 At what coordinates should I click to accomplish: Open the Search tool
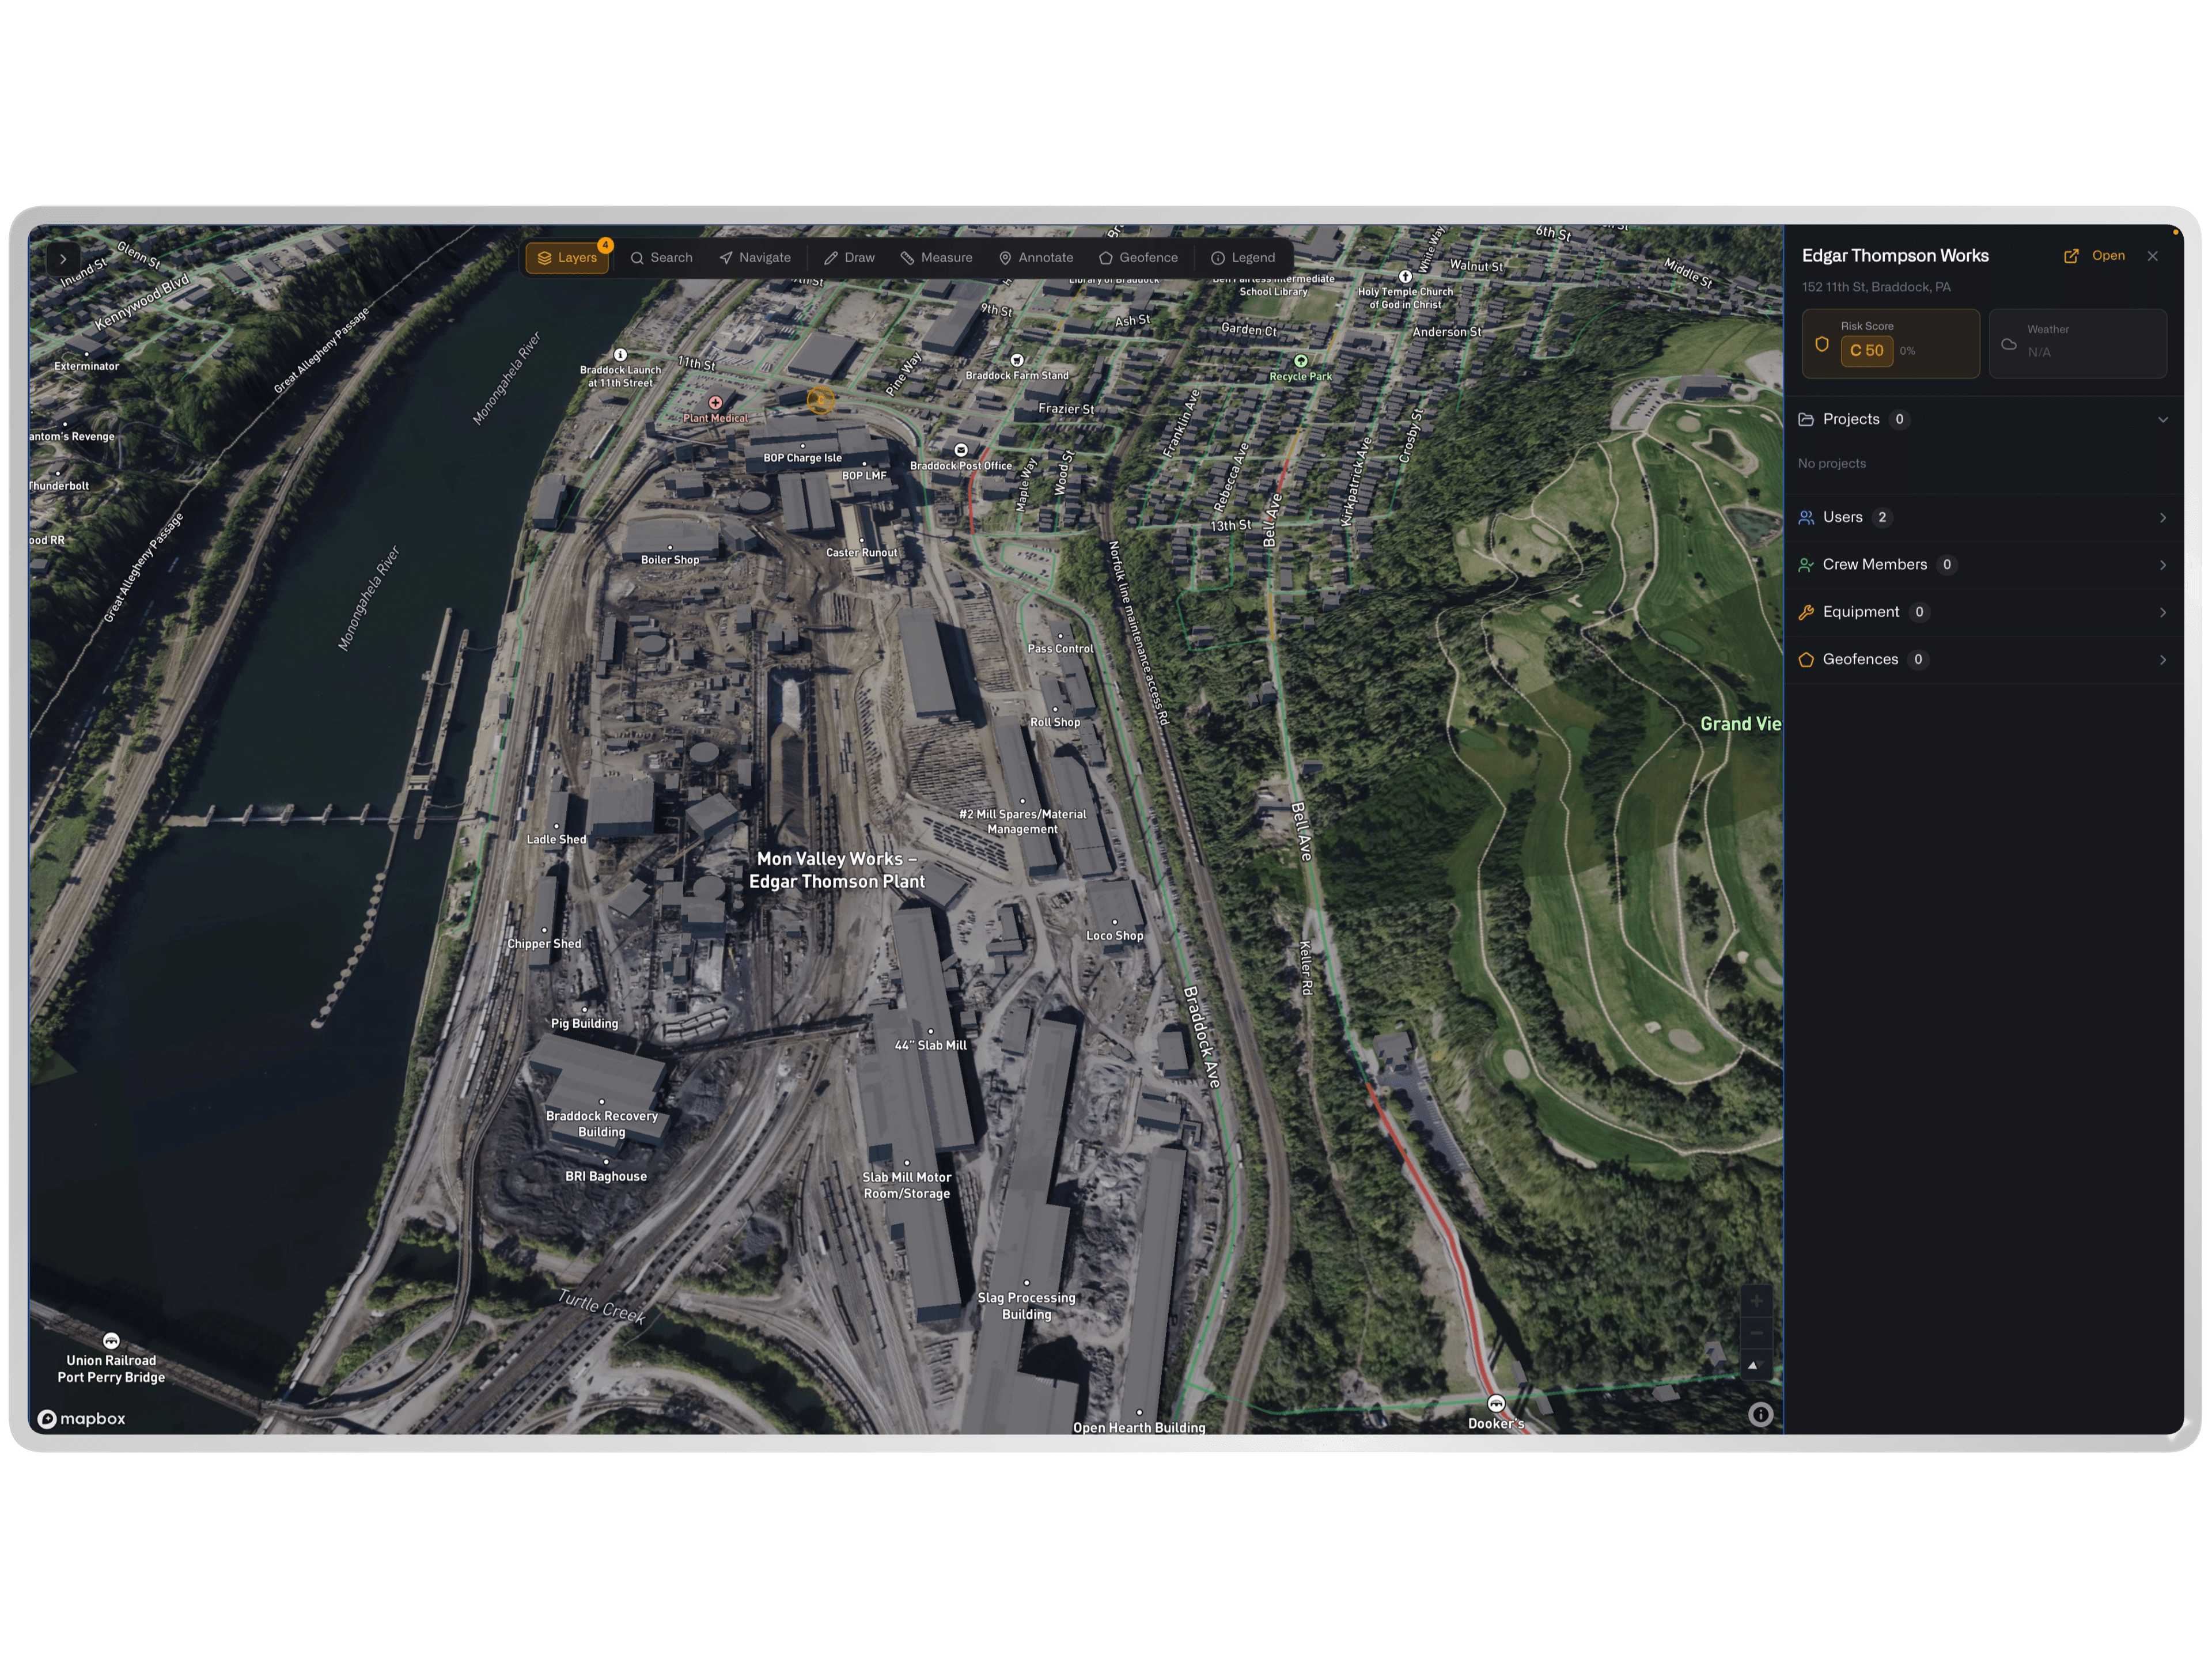coord(661,258)
